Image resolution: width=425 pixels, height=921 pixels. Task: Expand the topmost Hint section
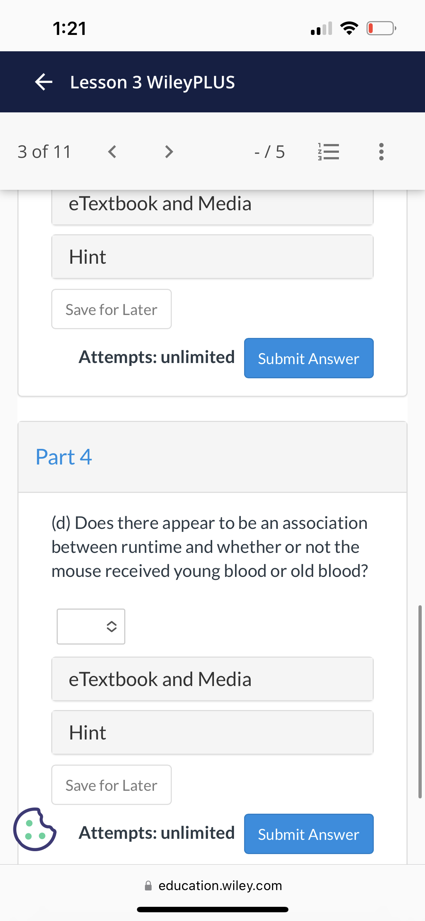click(212, 256)
